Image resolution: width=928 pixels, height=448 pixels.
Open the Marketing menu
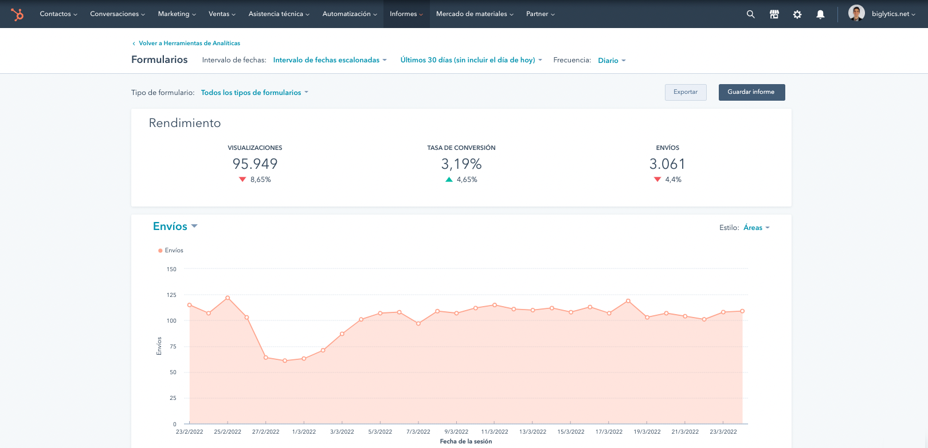click(177, 14)
